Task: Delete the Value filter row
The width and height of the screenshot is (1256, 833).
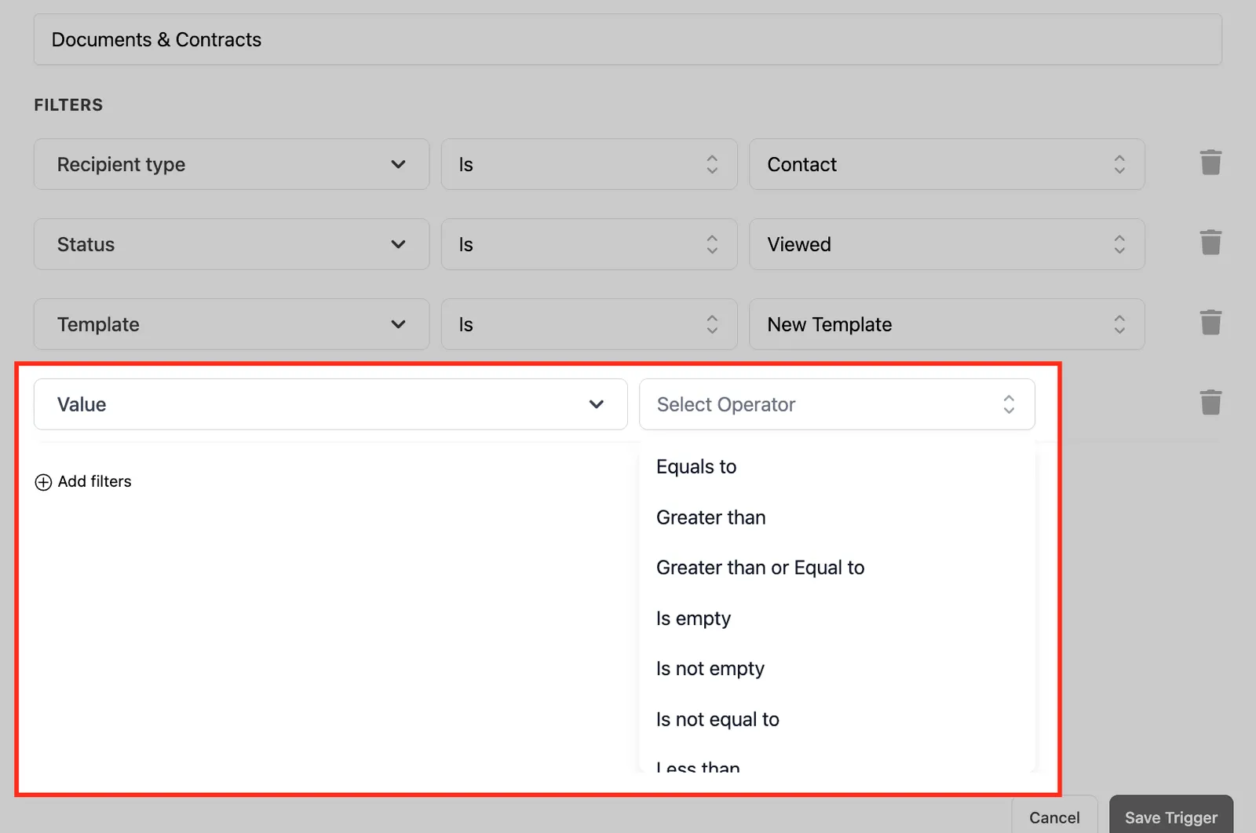Action: coord(1210,403)
